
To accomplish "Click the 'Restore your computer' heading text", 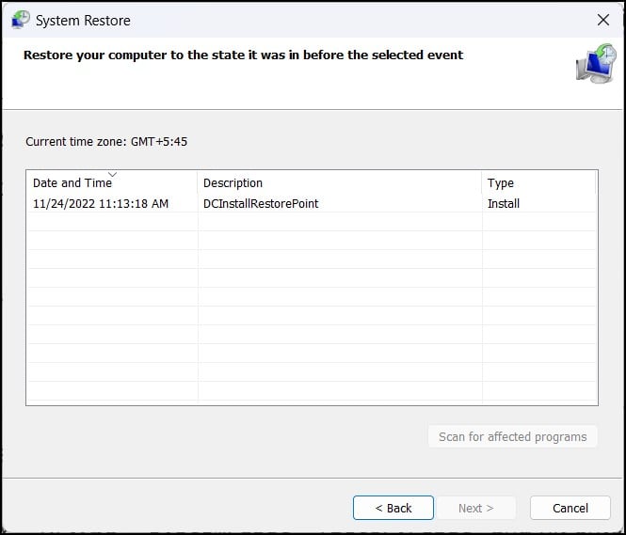I will [x=243, y=55].
